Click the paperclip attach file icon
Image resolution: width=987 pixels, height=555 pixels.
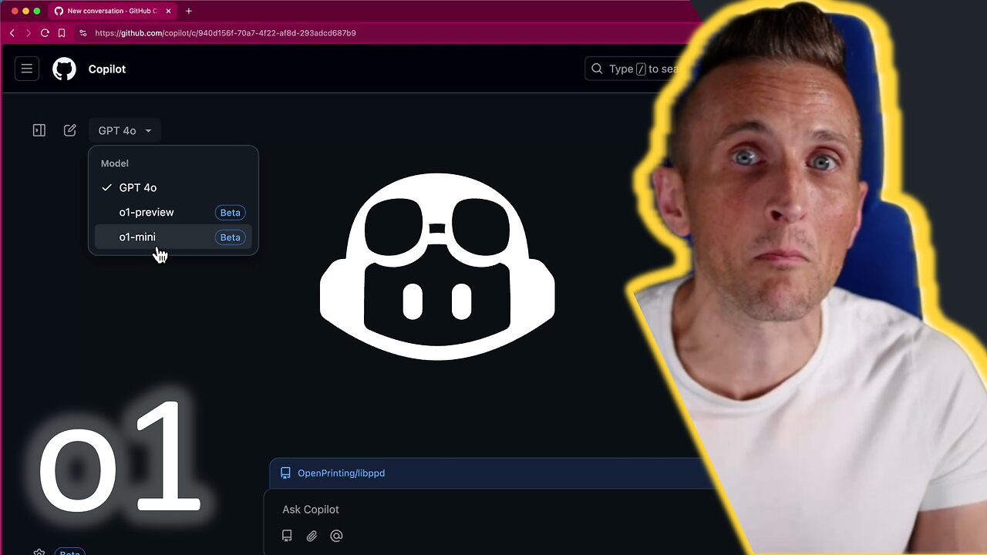(312, 536)
